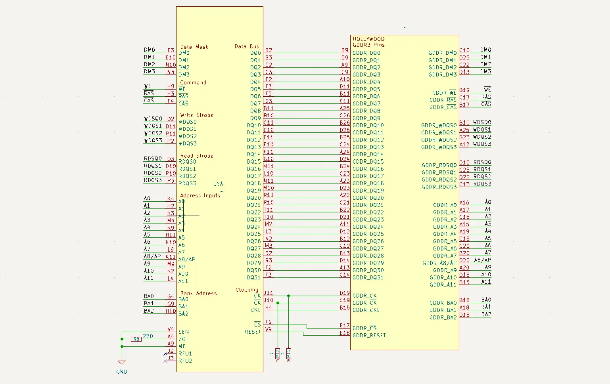Click pin number E18 on HOLLYWOOD
Image resolution: width=610 pixels, height=384 pixels.
point(345,333)
